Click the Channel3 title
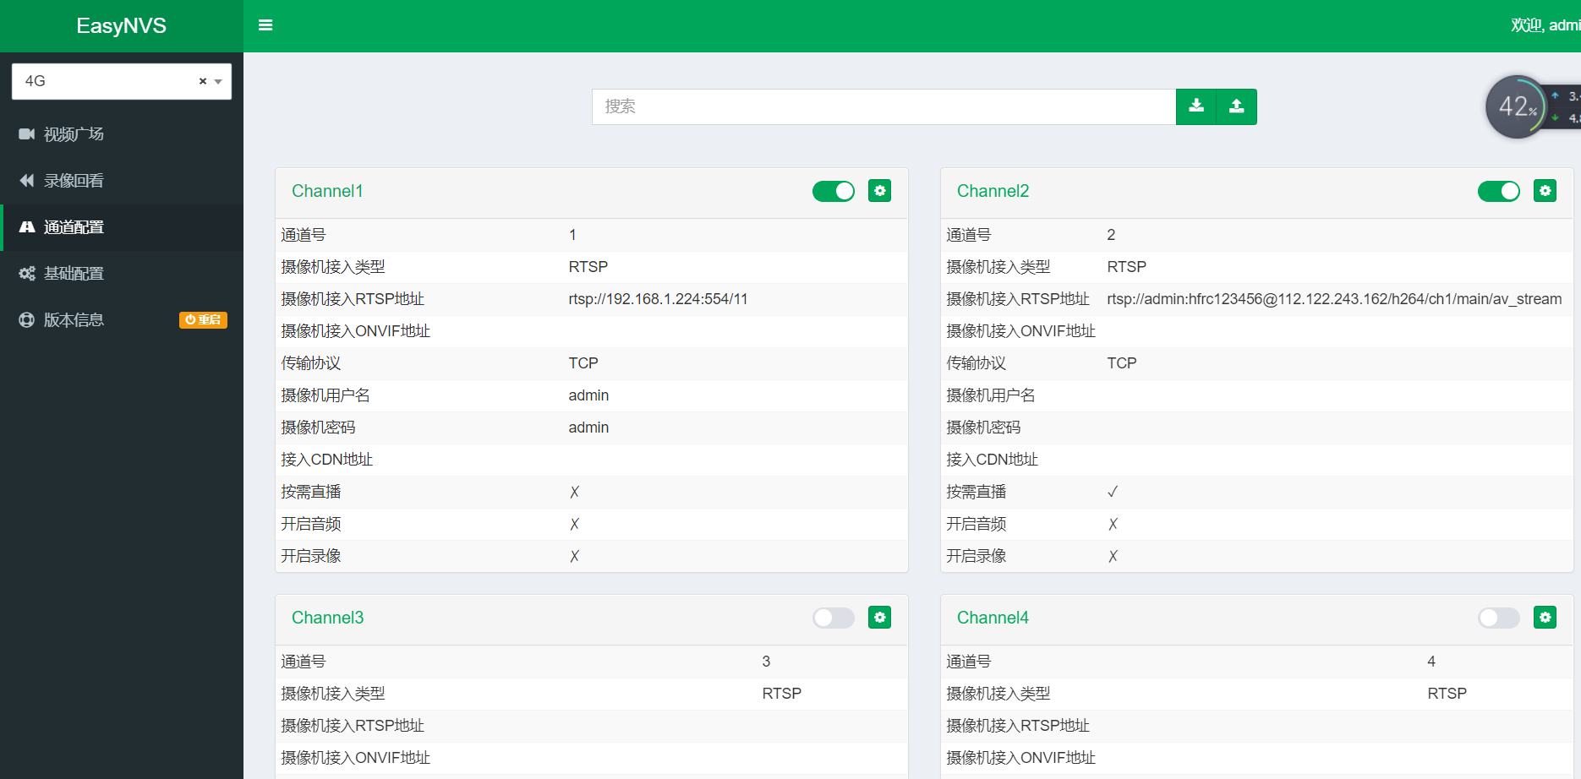This screenshot has height=779, width=1581. tap(327, 618)
